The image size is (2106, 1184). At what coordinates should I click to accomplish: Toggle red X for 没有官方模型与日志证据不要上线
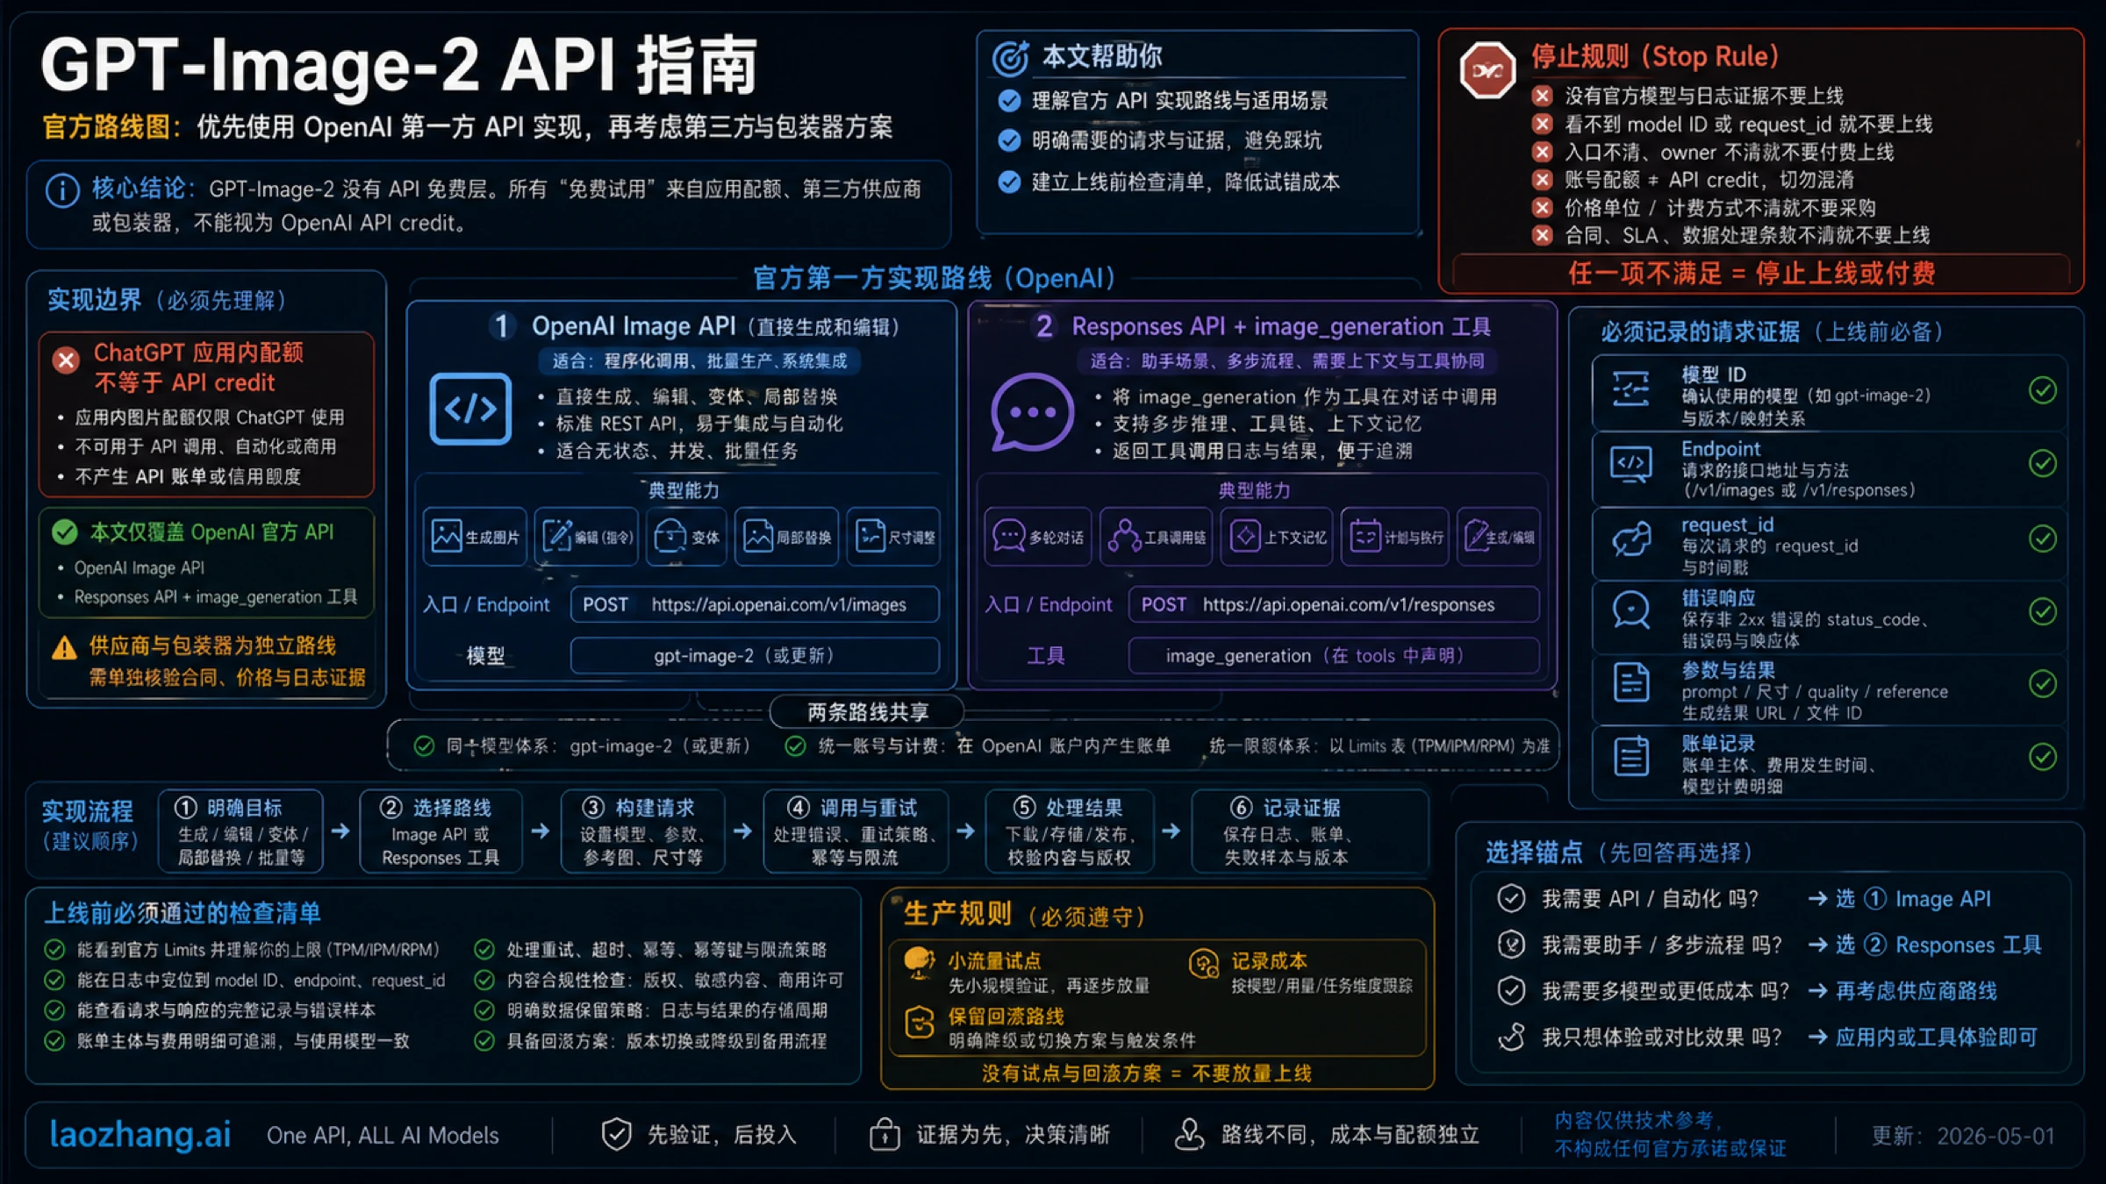(1542, 96)
